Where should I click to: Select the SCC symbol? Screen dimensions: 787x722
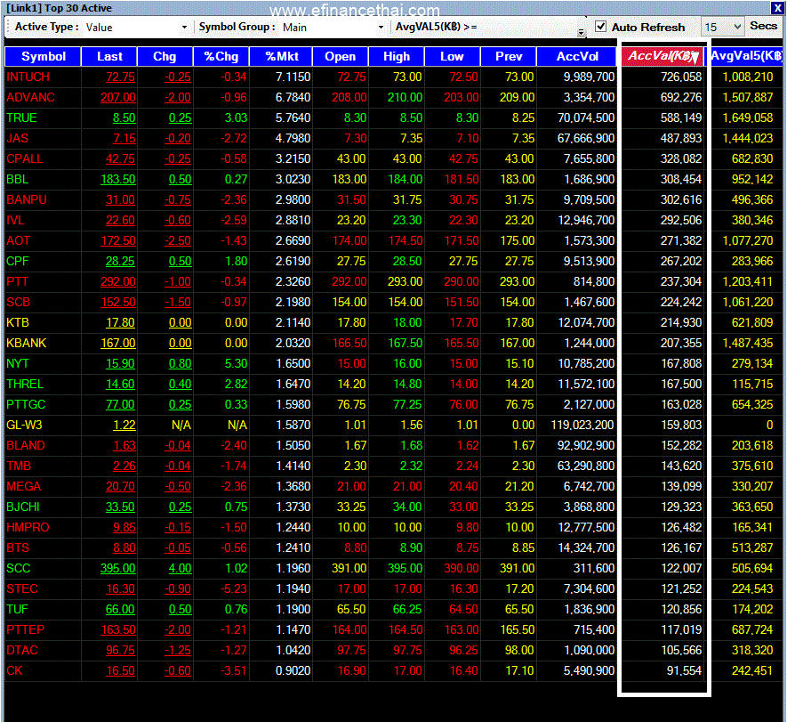(19, 568)
